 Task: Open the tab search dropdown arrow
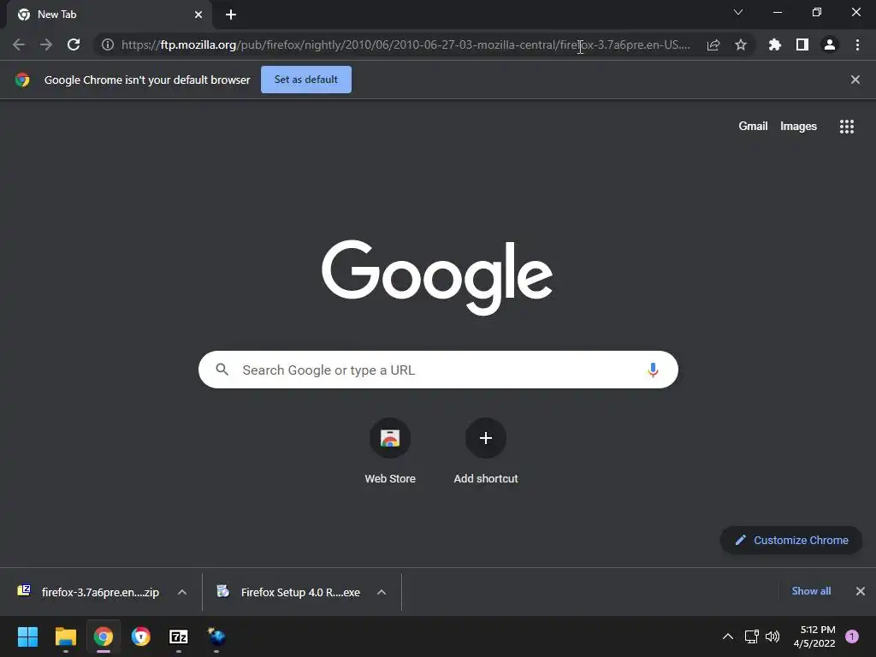(738, 12)
